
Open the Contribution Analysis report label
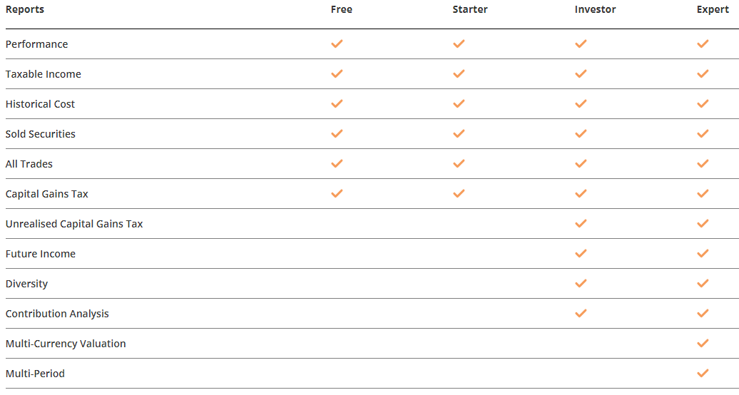(57, 314)
